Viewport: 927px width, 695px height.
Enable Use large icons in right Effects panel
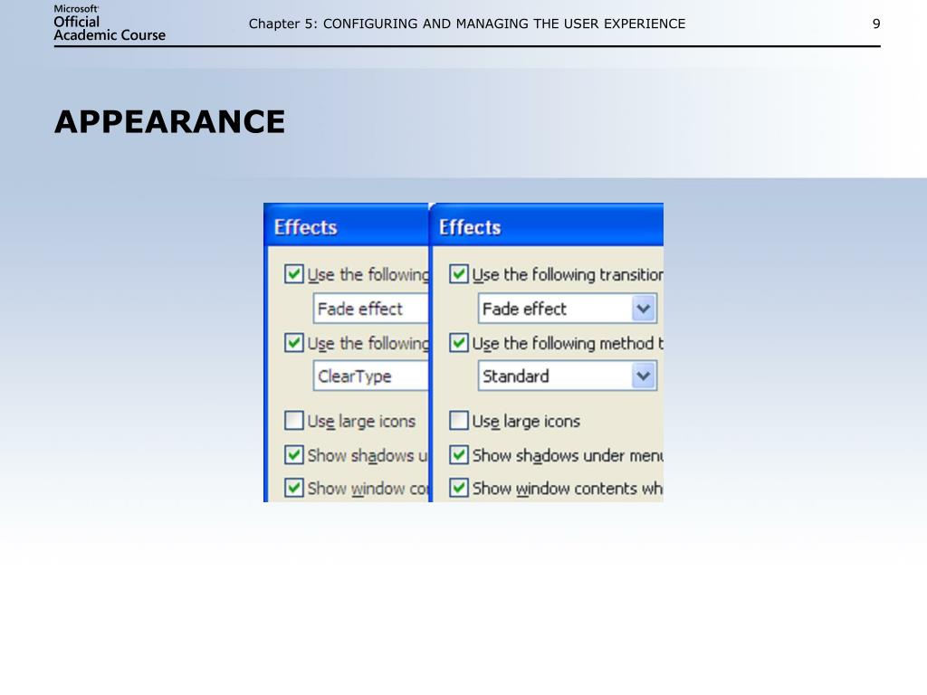click(459, 421)
